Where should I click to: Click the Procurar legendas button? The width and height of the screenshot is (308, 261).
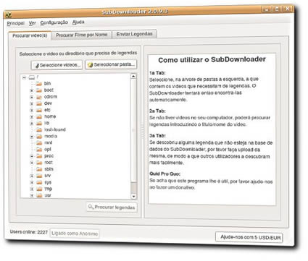(112, 207)
